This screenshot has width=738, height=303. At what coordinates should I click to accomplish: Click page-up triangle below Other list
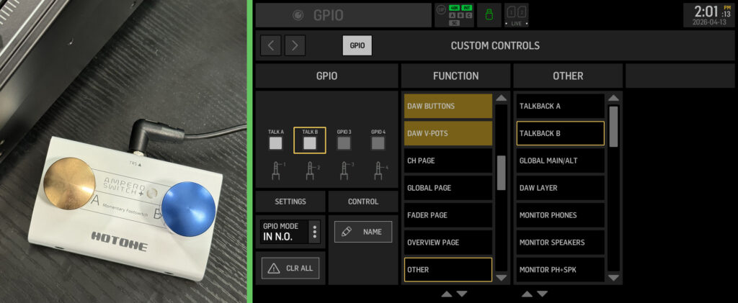[527, 294]
